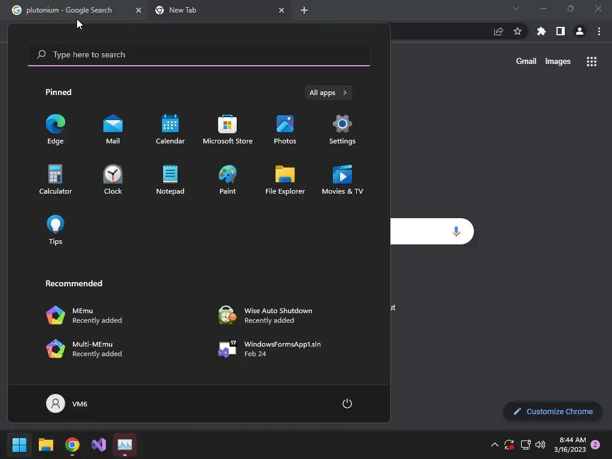Open File Explorer on the taskbar
The height and width of the screenshot is (459, 612).
tap(45, 445)
